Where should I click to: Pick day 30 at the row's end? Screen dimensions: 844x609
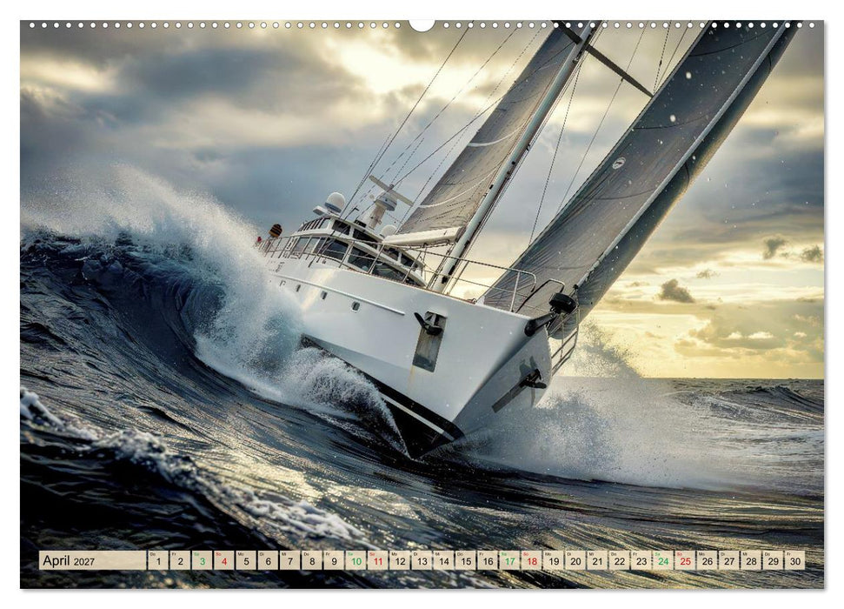pos(795,560)
